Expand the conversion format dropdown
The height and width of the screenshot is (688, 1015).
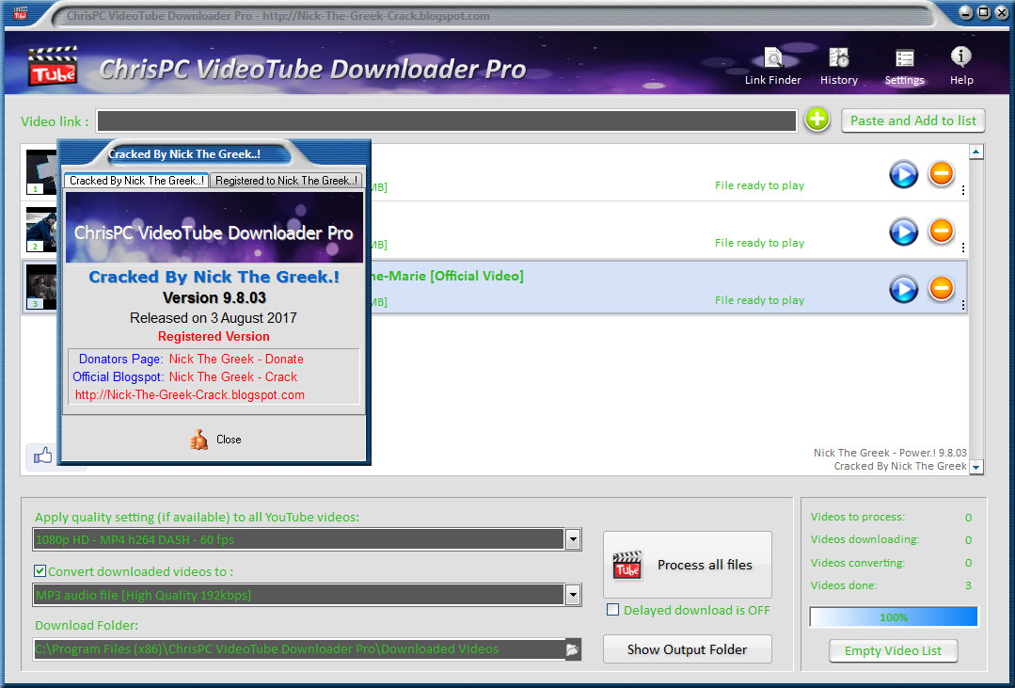(x=572, y=595)
